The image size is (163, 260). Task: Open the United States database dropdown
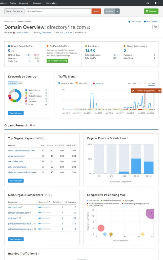tap(22, 33)
